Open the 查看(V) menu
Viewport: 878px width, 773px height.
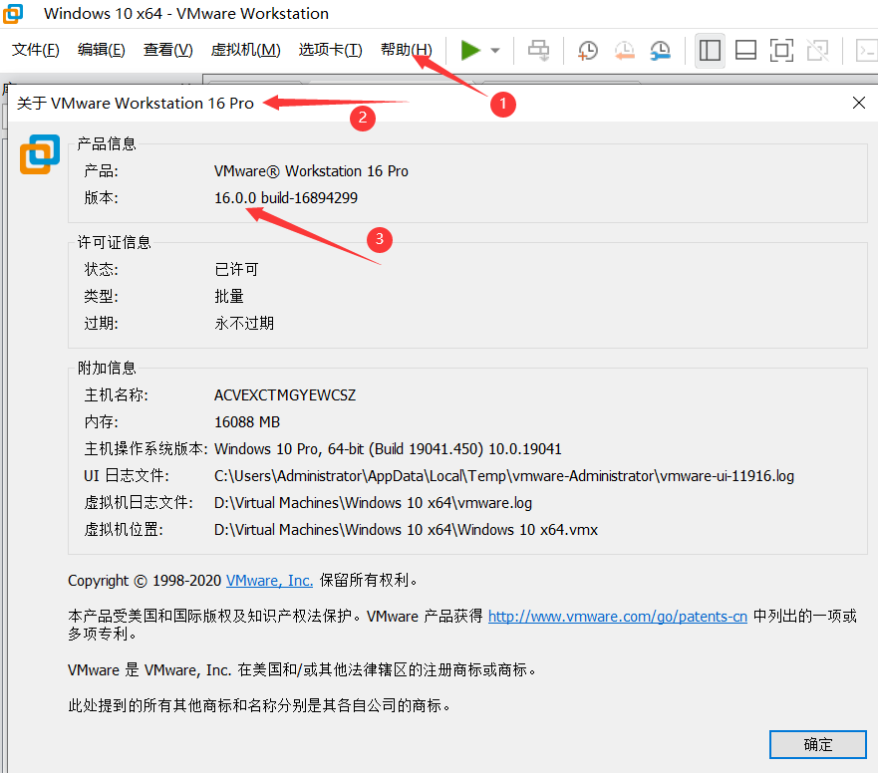tap(168, 50)
